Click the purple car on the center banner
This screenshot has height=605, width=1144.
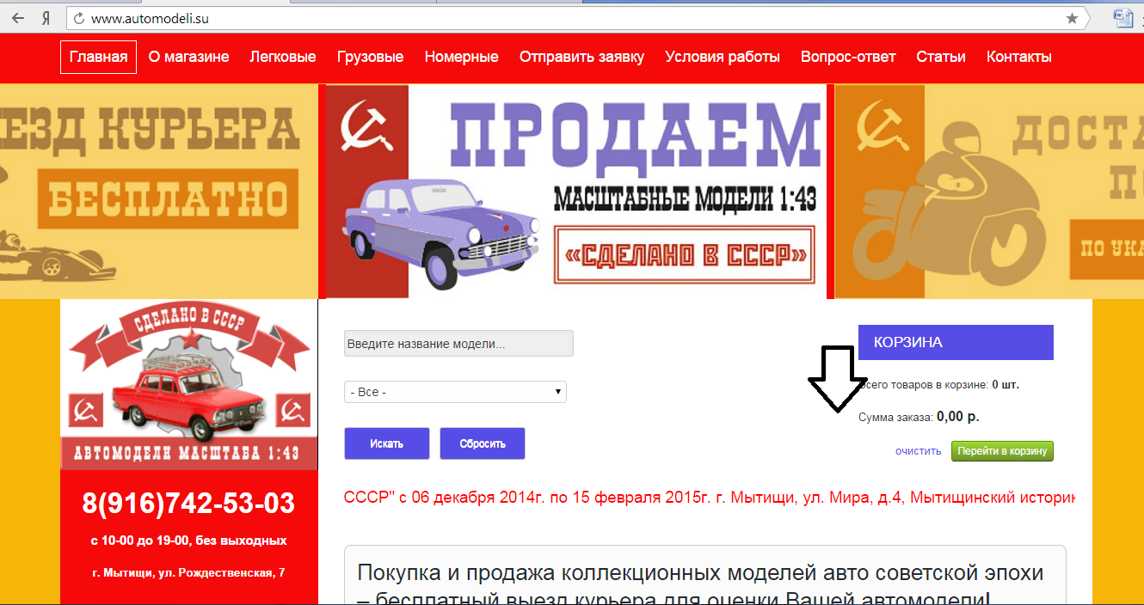tap(439, 228)
